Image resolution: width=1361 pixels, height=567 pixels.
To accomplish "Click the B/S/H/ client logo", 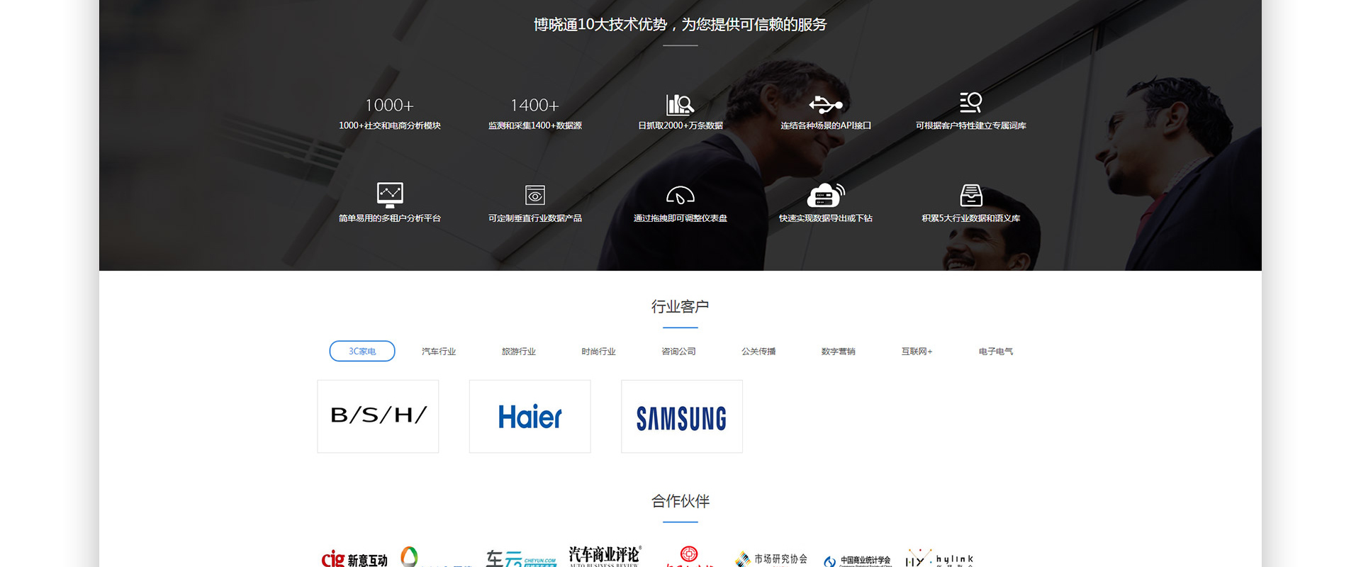I will tap(378, 416).
